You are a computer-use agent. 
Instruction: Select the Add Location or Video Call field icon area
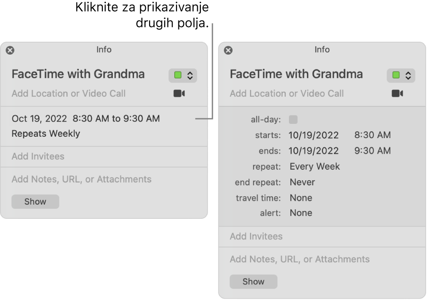(x=179, y=93)
